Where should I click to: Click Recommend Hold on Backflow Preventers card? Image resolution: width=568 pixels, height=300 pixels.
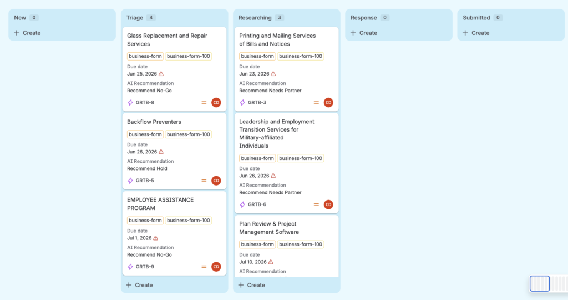[x=147, y=169]
